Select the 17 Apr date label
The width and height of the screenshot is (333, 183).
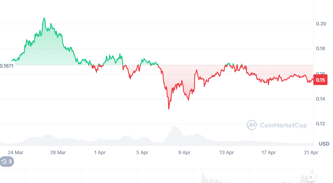click(269, 152)
